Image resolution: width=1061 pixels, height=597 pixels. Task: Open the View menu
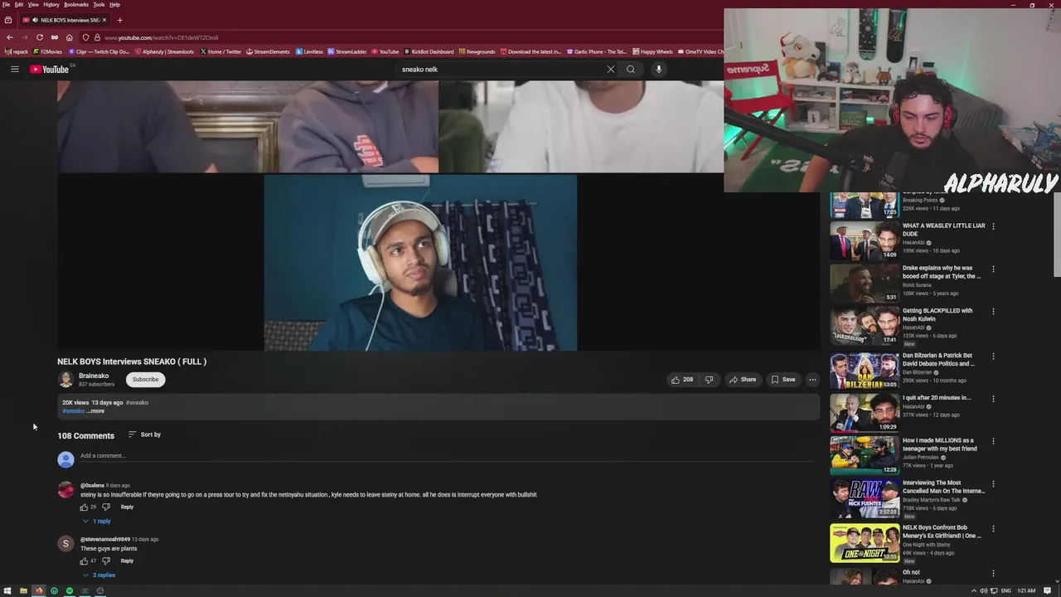point(33,4)
